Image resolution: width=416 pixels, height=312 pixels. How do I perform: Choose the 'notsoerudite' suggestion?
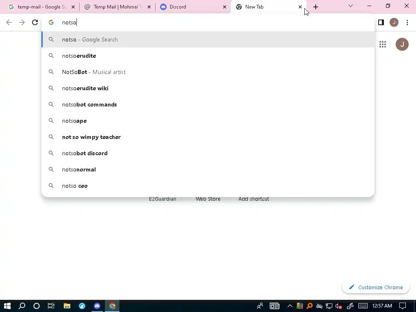208,56
